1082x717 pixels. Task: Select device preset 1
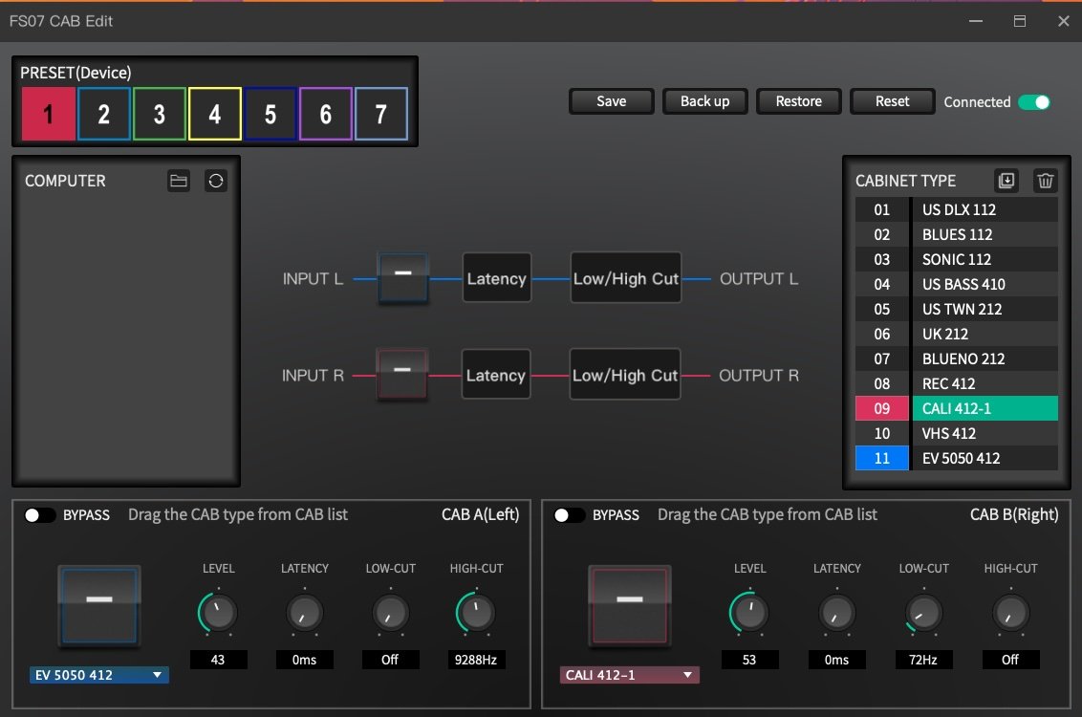click(x=49, y=114)
